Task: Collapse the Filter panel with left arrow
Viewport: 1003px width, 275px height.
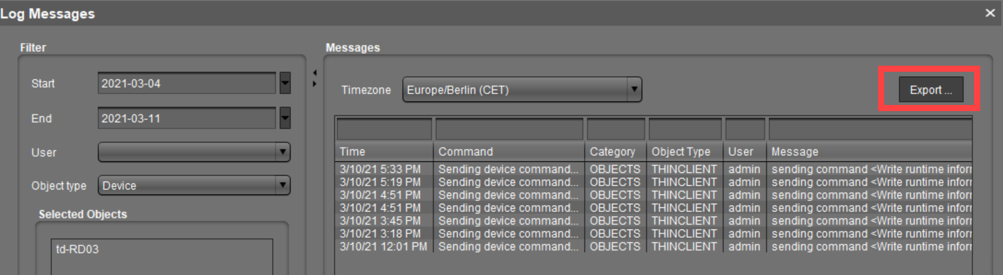Action: point(315,73)
